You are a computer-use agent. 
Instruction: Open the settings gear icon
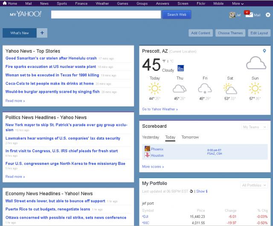click(x=267, y=15)
